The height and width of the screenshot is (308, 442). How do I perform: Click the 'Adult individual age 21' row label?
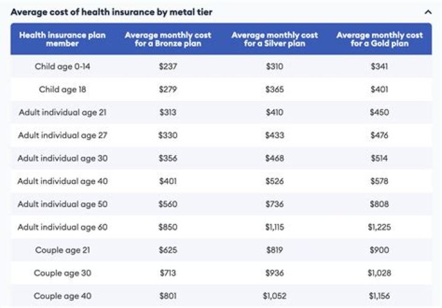(x=63, y=113)
